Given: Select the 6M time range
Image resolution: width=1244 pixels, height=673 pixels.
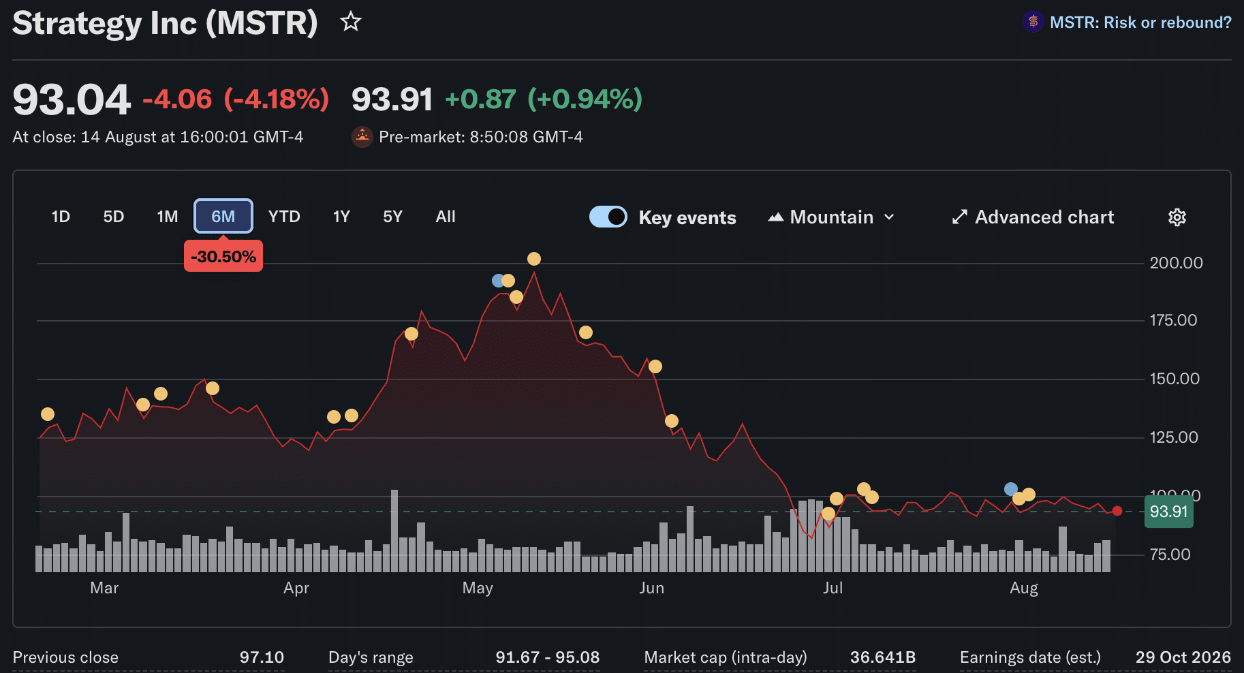Looking at the screenshot, I should [x=223, y=217].
